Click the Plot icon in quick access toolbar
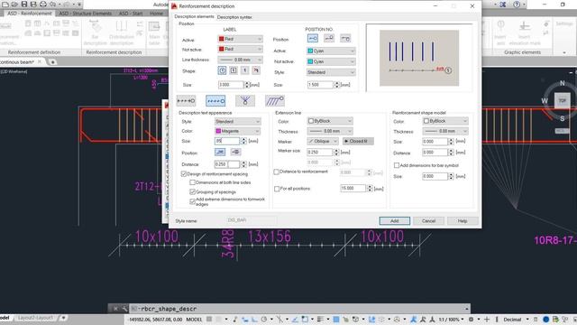Image resolution: width=577 pixels, height=325 pixels. click(x=43, y=5)
